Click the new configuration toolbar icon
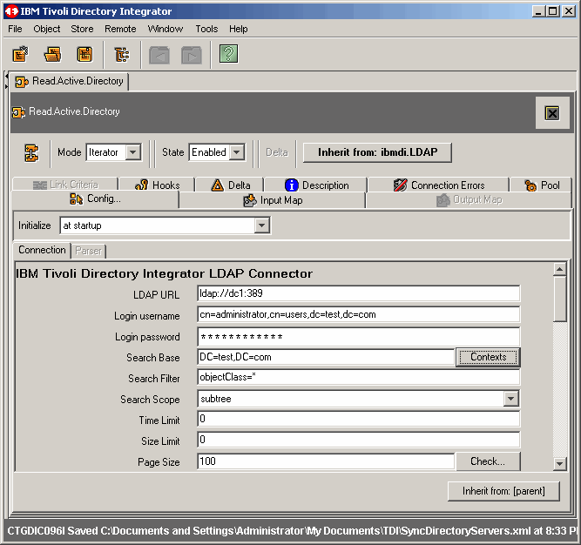581x545 pixels. tap(20, 55)
